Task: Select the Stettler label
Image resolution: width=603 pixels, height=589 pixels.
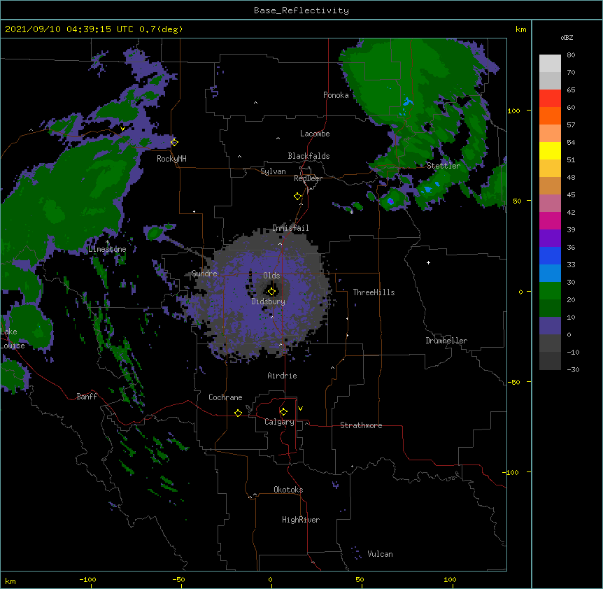Action: tap(444, 166)
